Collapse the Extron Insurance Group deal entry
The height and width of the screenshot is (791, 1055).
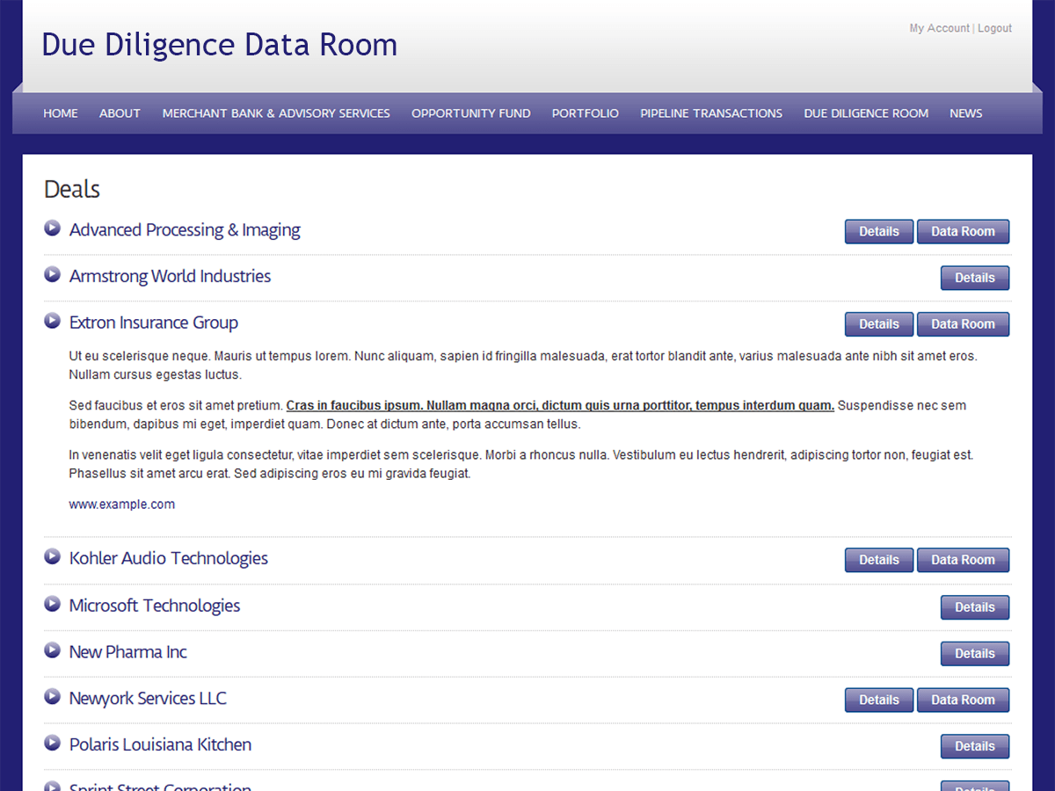pos(52,320)
